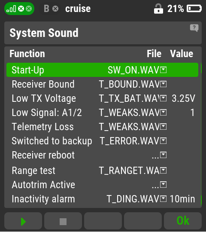
Task: Open the help question-mark icon
Action: click(194, 28)
